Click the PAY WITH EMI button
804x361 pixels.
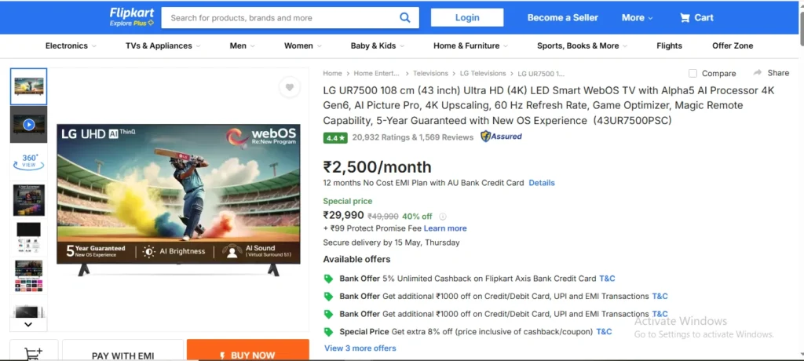122,350
